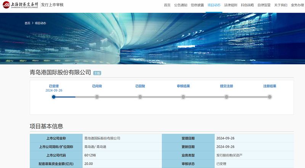
Task: Open the 关于我们 page
Action: (x=281, y=5)
